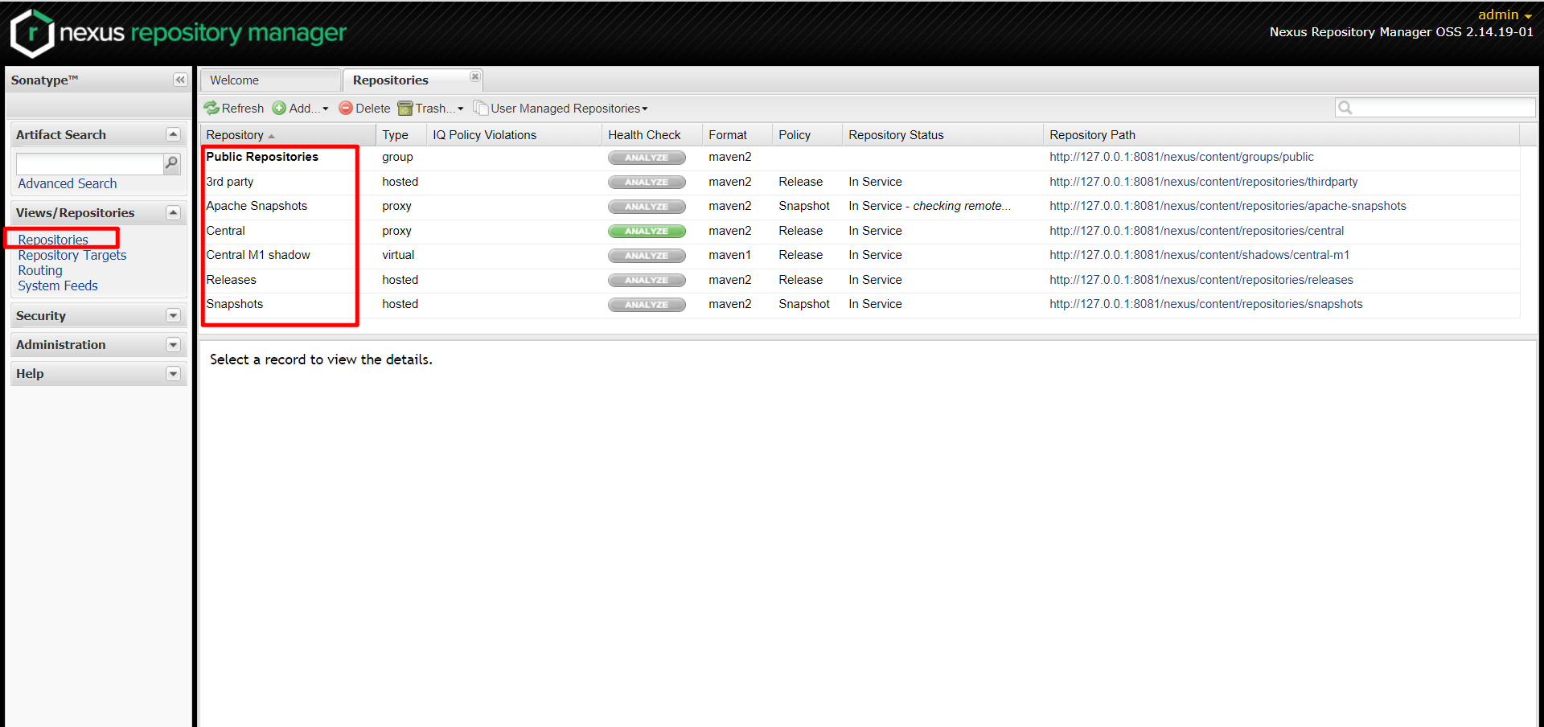This screenshot has height=727, width=1544.
Task: Click Analyze for 3rd party
Action: 647,183
